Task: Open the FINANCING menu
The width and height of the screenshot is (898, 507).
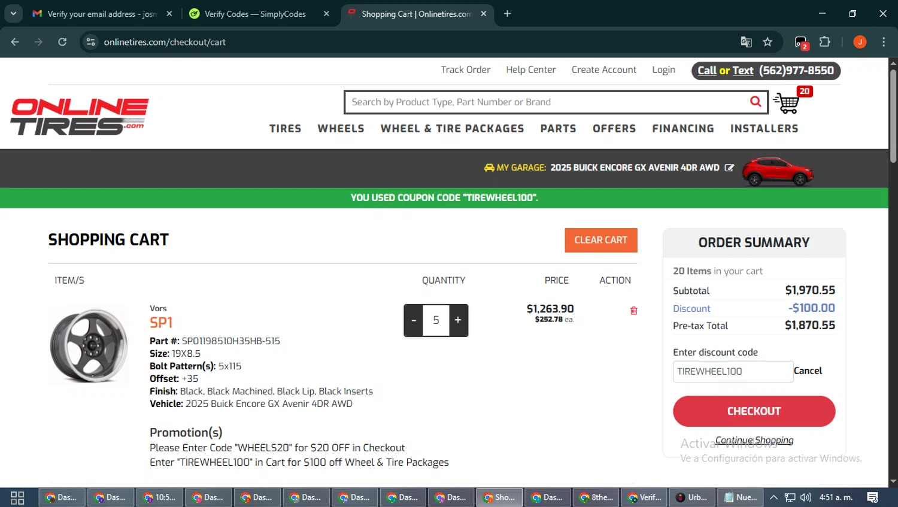Action: (x=683, y=129)
